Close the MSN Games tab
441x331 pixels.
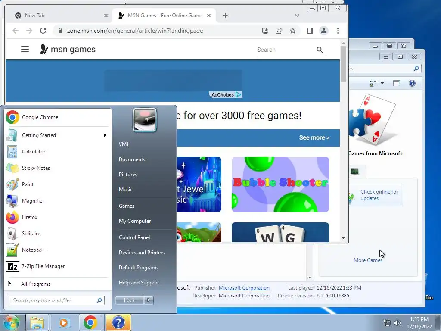pyautogui.click(x=209, y=16)
